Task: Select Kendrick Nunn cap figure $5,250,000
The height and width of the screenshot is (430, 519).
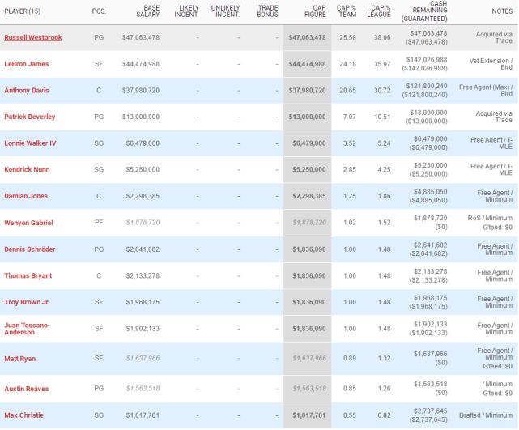Action: 309,169
